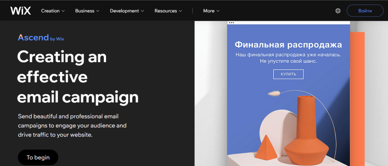The width and height of the screenshot is (388, 166).
Task: Open the Development menu
Action: (x=127, y=11)
